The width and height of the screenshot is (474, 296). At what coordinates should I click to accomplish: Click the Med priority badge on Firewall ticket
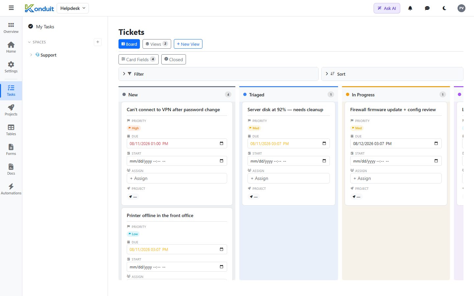(x=357, y=128)
